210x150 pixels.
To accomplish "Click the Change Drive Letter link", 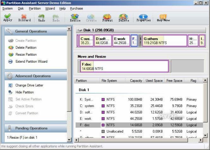I will [29, 85].
